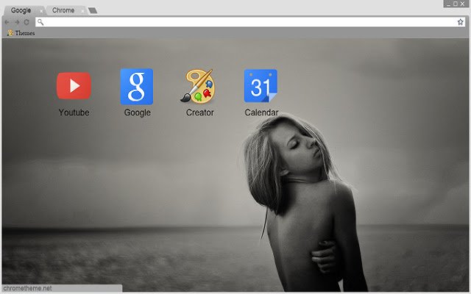Switch to the Google tab

[x=24, y=10]
